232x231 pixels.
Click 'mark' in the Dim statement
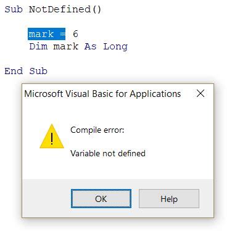point(66,46)
